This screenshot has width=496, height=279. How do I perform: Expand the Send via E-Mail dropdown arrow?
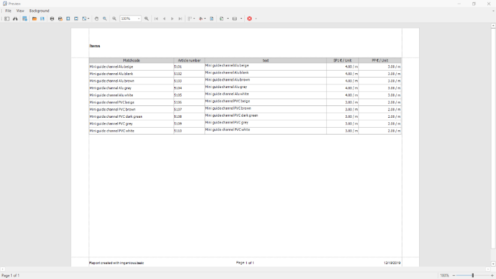(241, 19)
